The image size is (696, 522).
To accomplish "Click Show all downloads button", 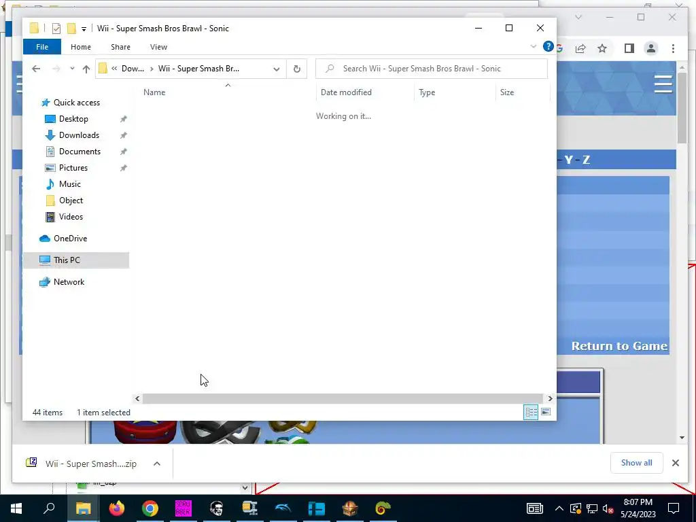I will click(636, 463).
